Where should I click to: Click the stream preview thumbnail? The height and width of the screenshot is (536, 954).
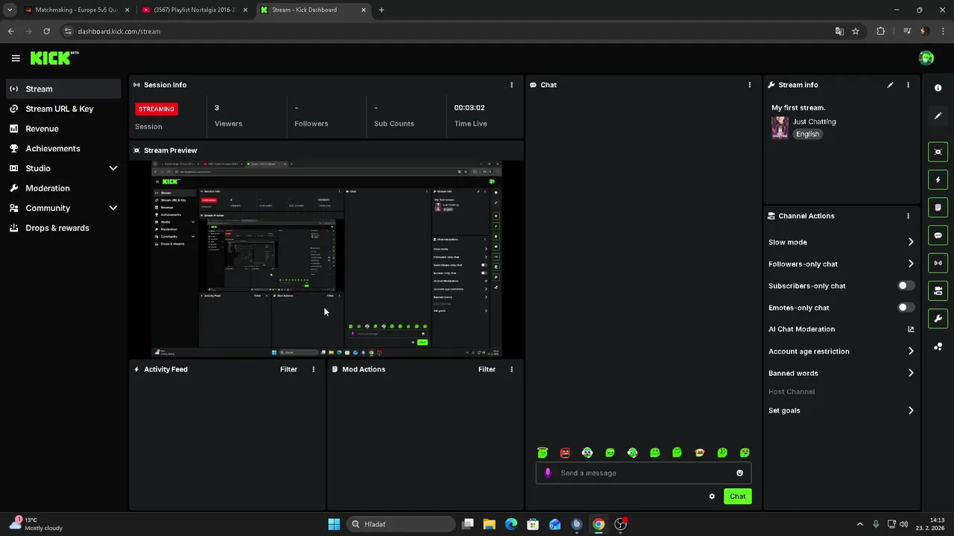pos(326,258)
